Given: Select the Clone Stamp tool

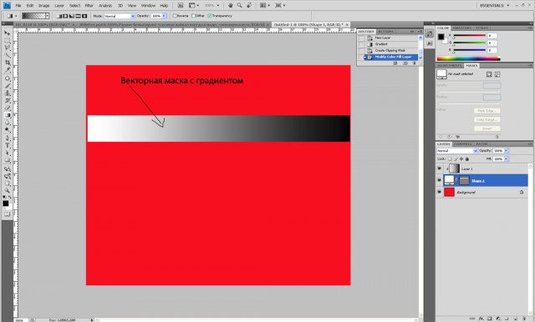Looking at the screenshot, I should (7, 93).
